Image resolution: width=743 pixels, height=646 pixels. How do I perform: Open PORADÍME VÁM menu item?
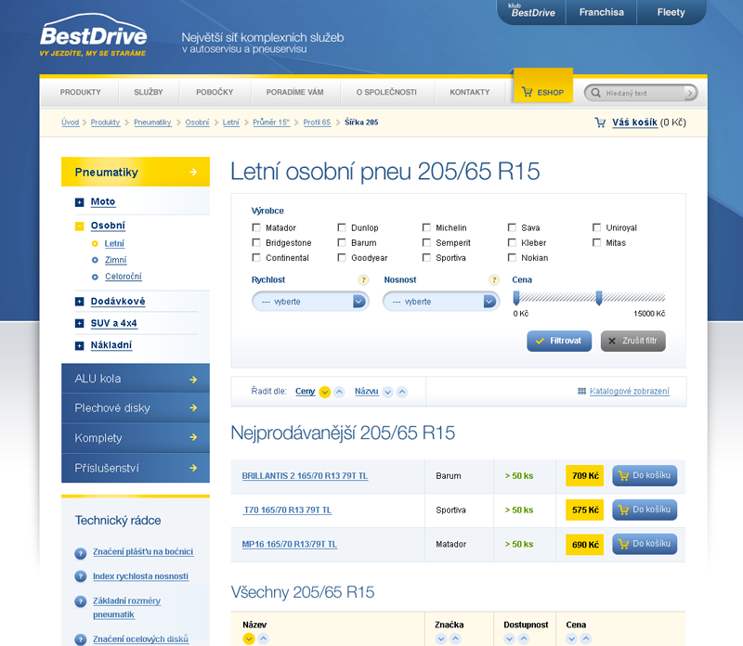(294, 92)
